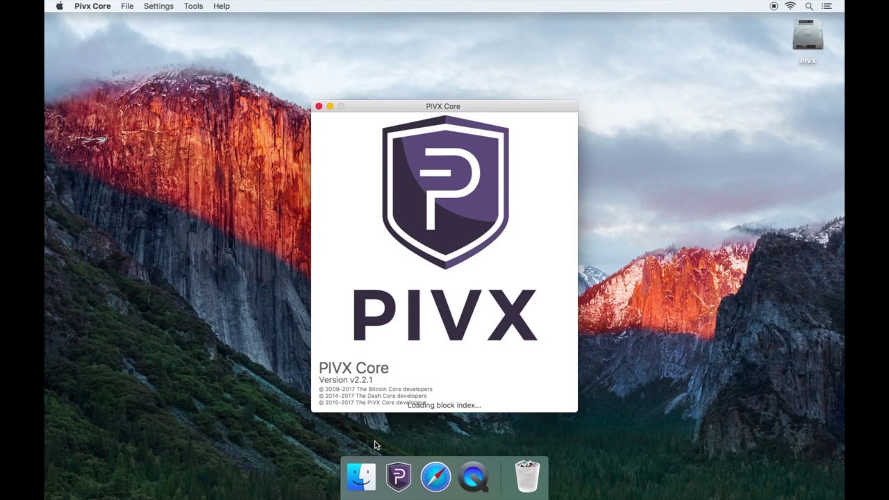The width and height of the screenshot is (889, 500).
Task: Close the PIVX Core splash window
Action: (x=319, y=106)
